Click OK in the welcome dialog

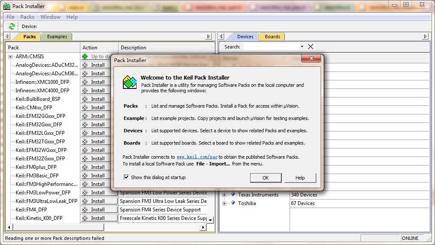tap(266, 178)
